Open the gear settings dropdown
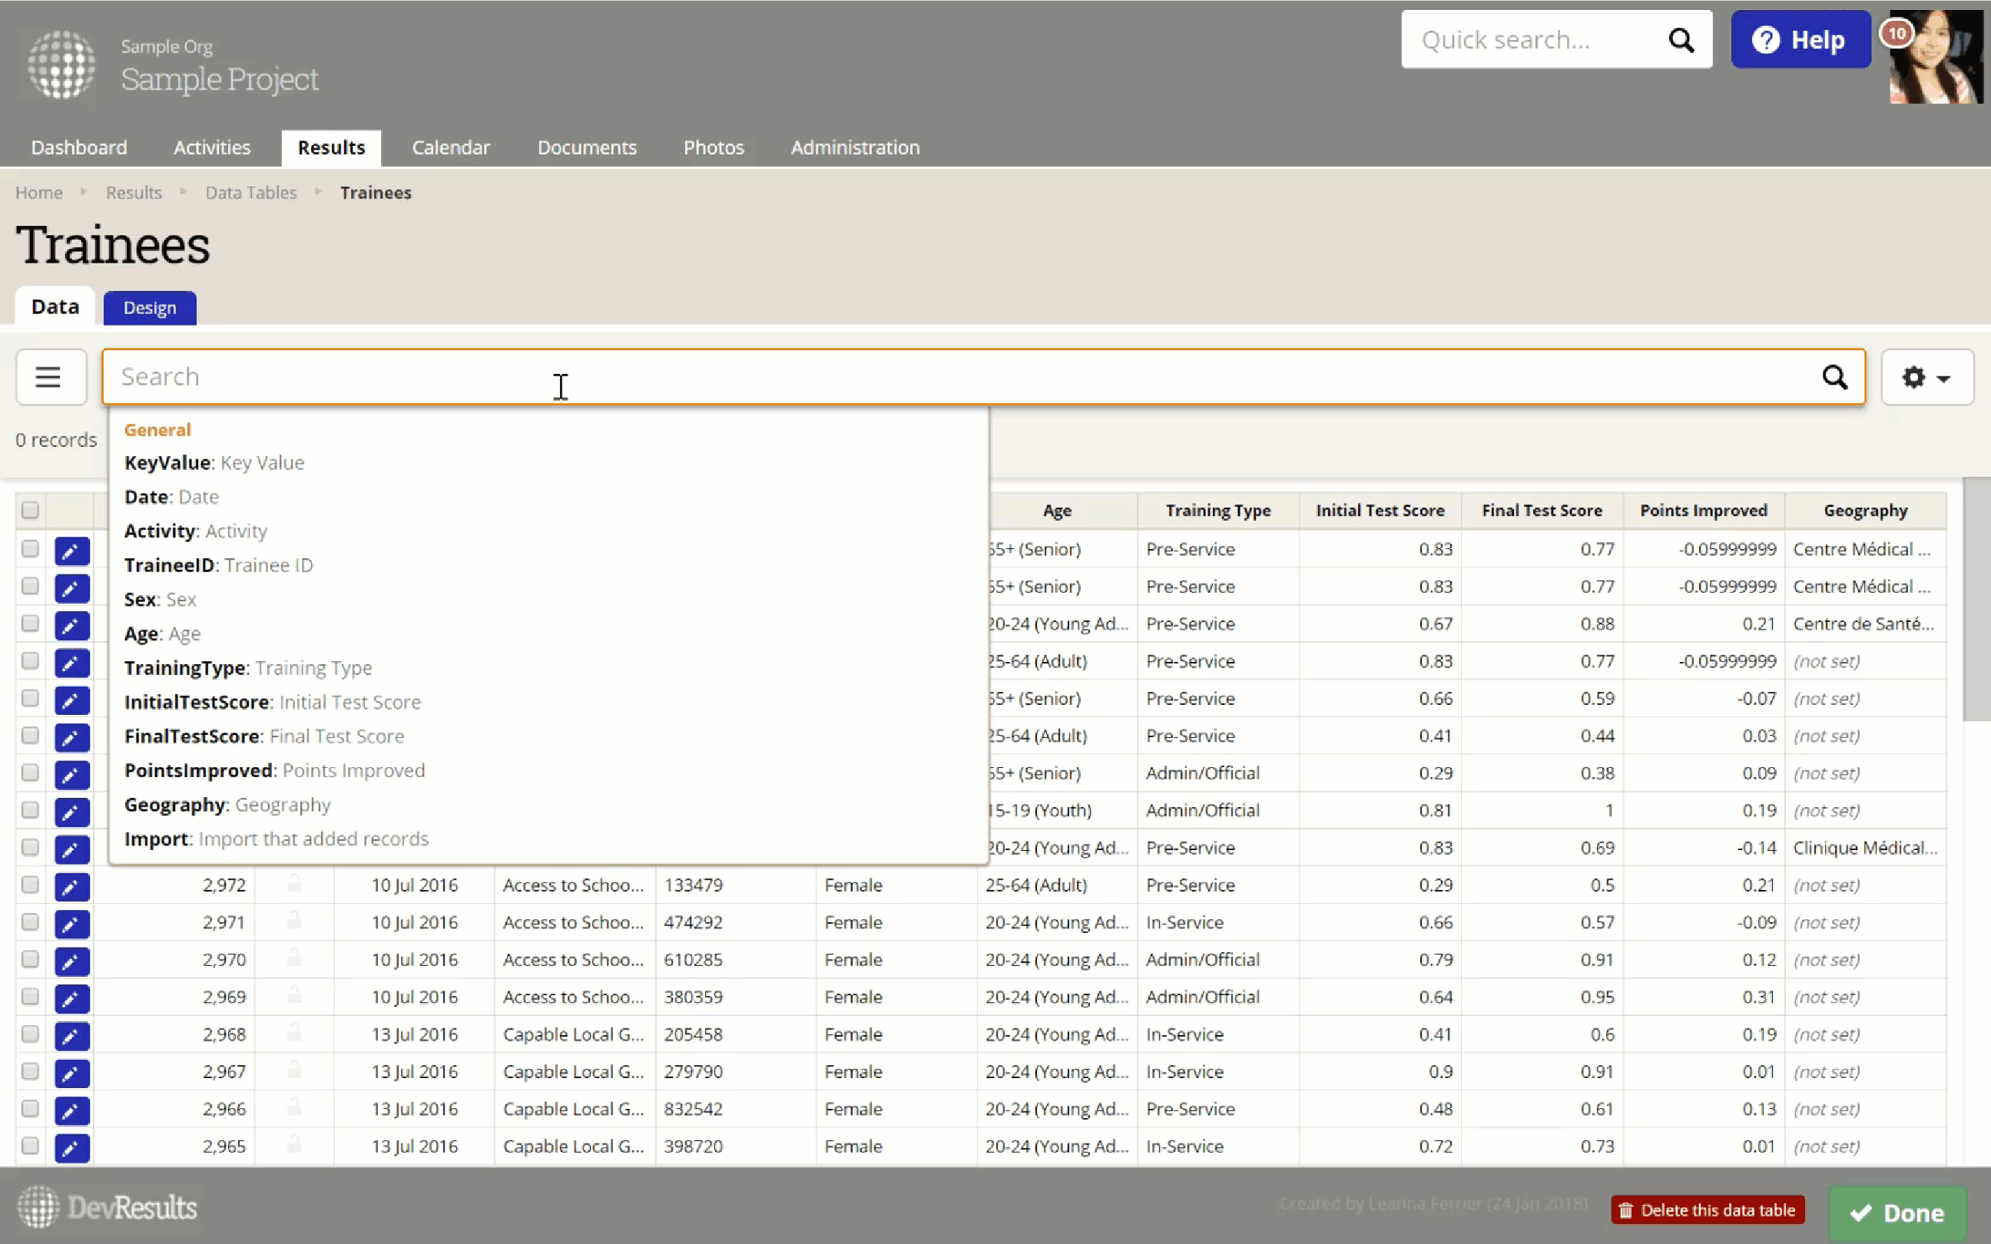This screenshot has width=1991, height=1244. [x=1926, y=377]
